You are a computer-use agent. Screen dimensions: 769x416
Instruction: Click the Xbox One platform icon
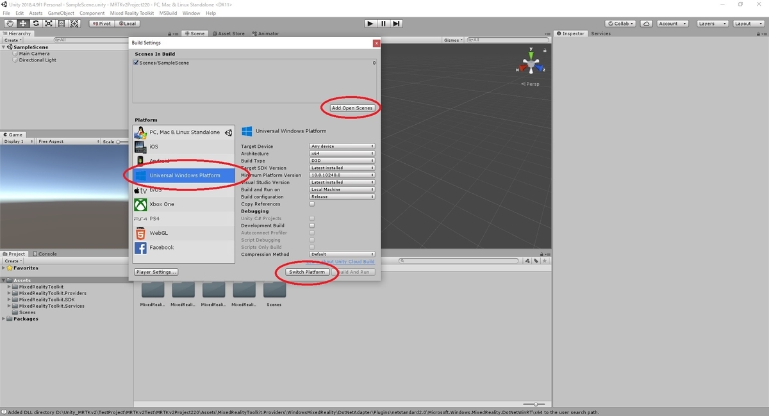(140, 204)
